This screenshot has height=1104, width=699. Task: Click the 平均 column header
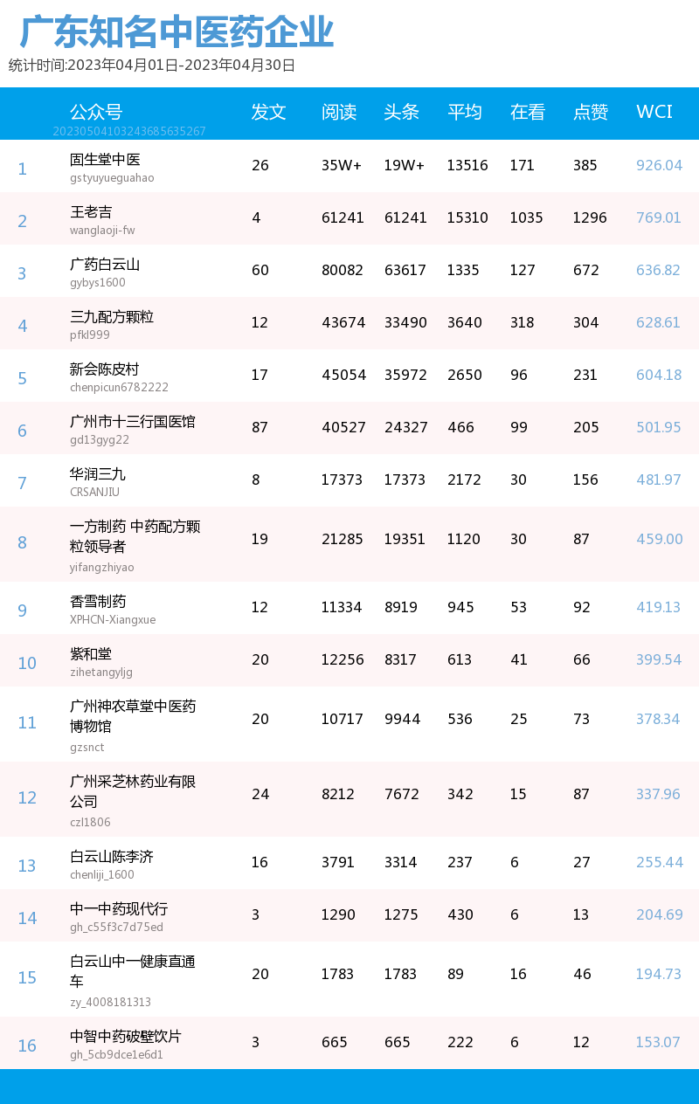466,112
